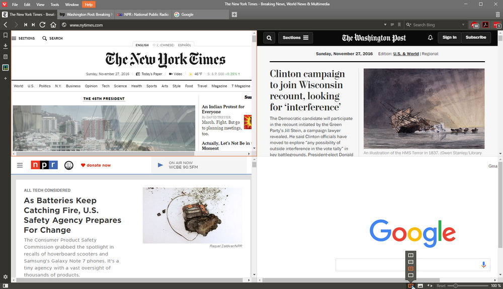Open the burnt battery article photo
The image size is (503, 289).
(x=193, y=215)
